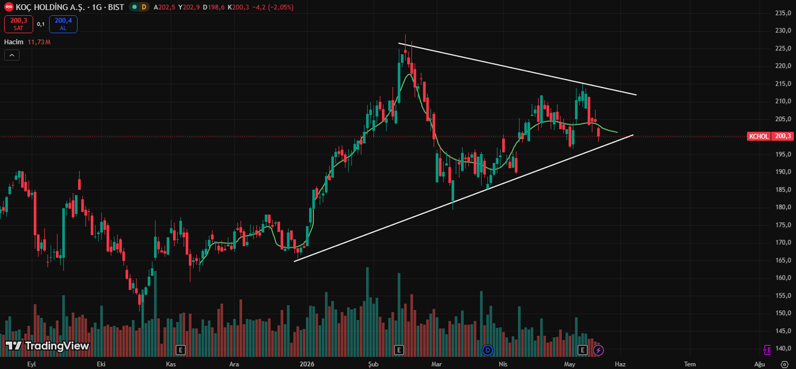Screen dimensions: 796x369
Task: Click the blue AL 200,4 buy button
Action: point(63,25)
